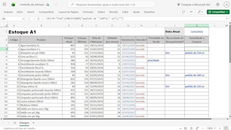The image size is (231, 130).
Task: Click the Data Atual date 12/01/2026
Action: [x=197, y=32]
